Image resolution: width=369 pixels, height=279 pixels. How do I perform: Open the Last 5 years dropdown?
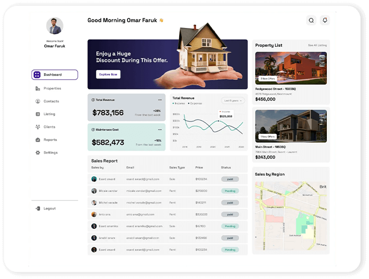[x=233, y=101]
